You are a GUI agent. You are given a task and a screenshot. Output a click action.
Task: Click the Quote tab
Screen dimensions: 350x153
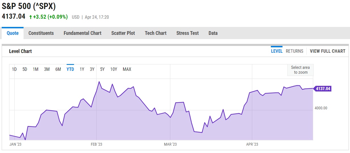tap(13, 33)
